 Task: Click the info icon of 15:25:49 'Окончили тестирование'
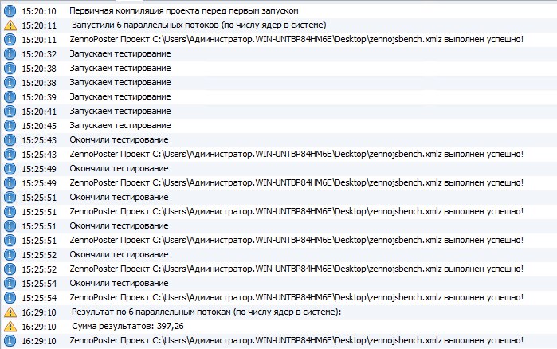(x=10, y=169)
